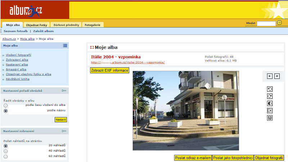Click the Hledat search field
Image resolution: width=288 pixels, height=162 pixels.
266,23
